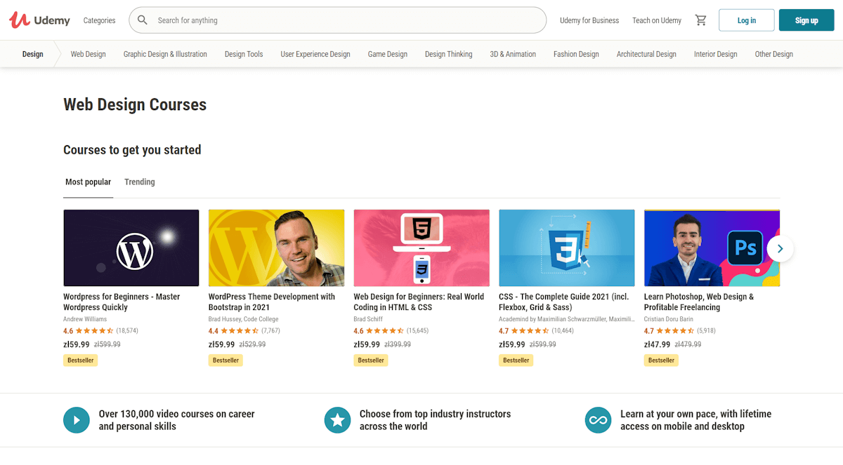Open CSS Complete Guide 2021 thumbnail
This screenshot has height=465, width=843.
[x=567, y=248]
